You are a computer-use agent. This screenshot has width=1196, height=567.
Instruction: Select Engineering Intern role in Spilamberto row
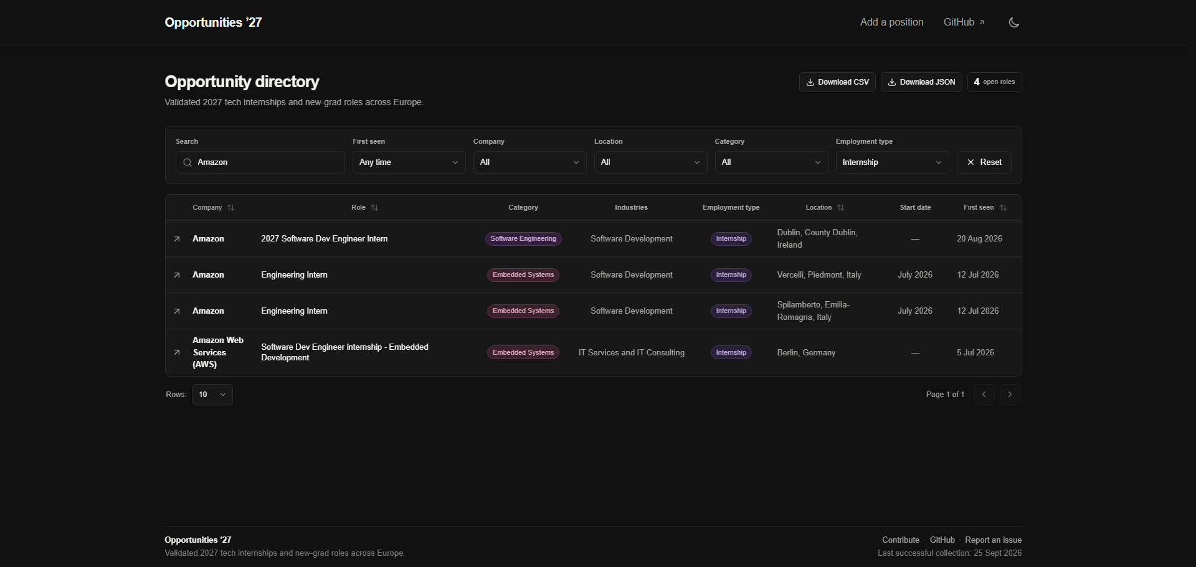[x=294, y=311]
